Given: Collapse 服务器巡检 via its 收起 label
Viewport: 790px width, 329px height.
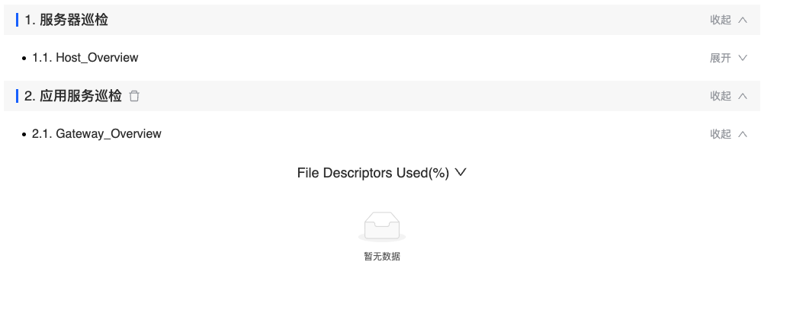Looking at the screenshot, I should tap(721, 20).
